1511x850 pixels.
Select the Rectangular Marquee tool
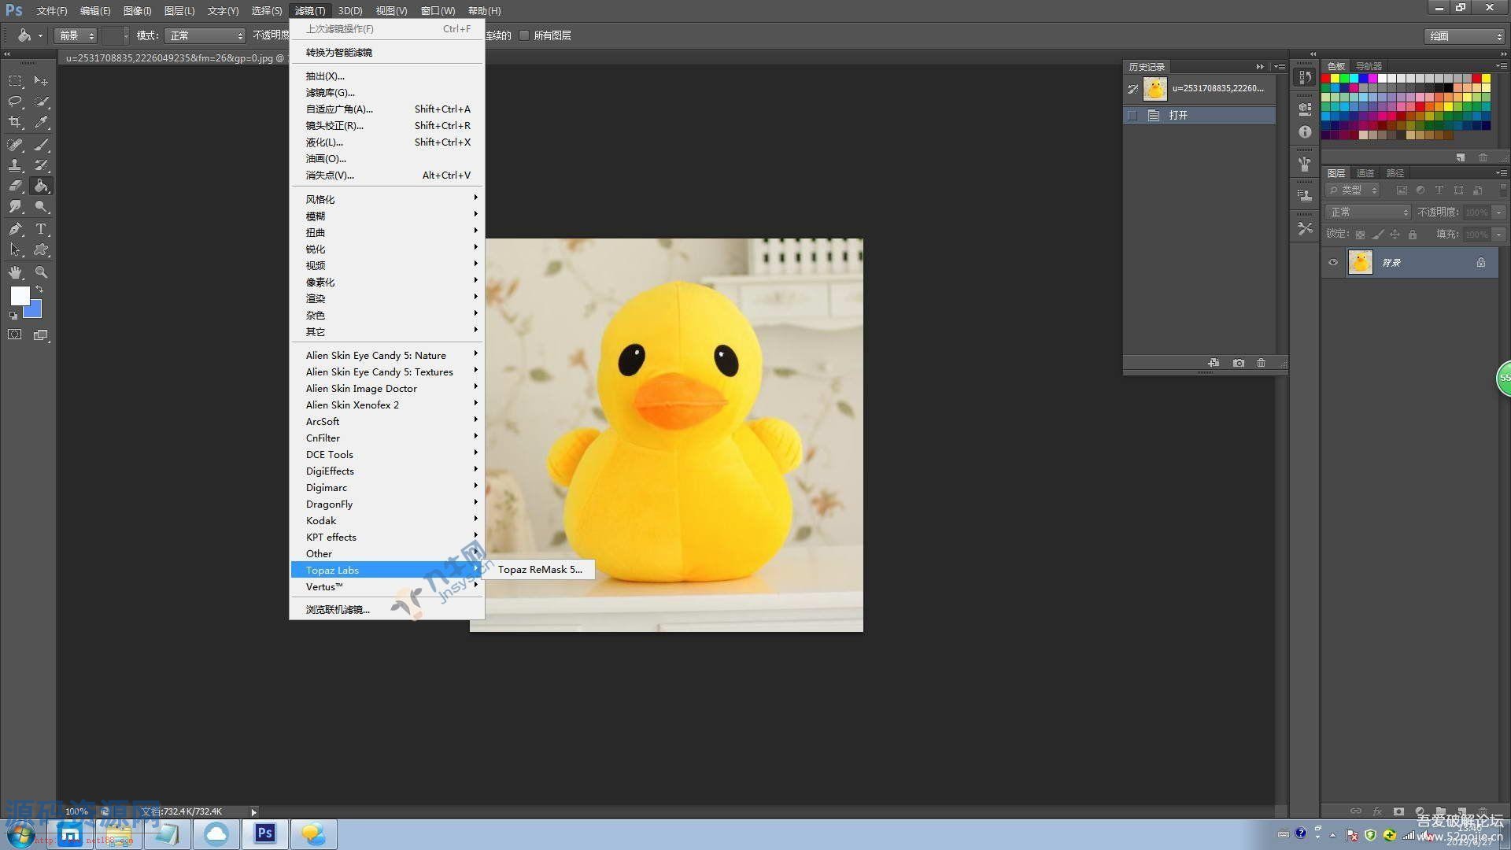[x=15, y=81]
